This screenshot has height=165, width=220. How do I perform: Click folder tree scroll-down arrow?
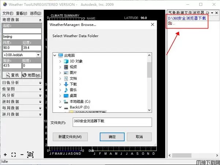pyautogui.click(x=149, y=110)
